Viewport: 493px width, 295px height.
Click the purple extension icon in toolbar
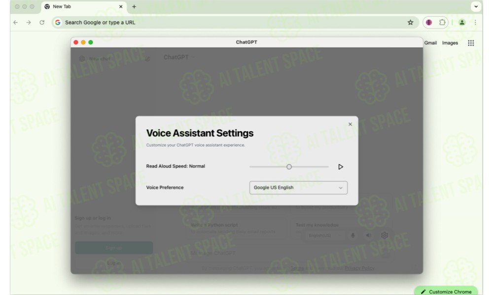[429, 22]
